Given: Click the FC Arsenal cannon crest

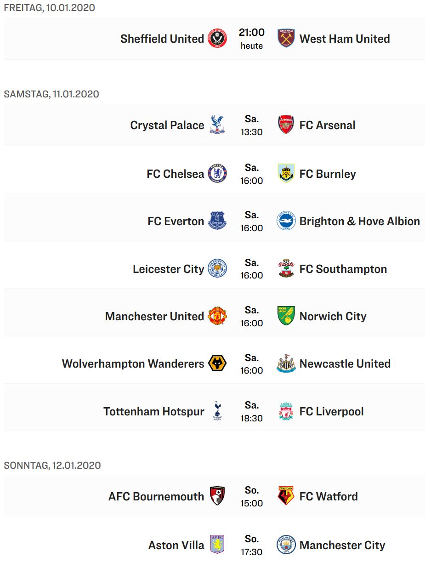Looking at the screenshot, I should 286,125.
